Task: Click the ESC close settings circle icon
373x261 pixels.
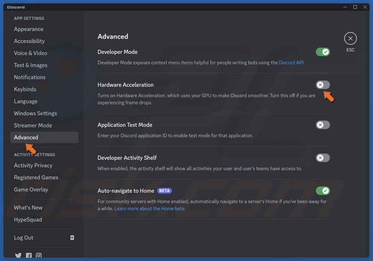Action: [350, 39]
